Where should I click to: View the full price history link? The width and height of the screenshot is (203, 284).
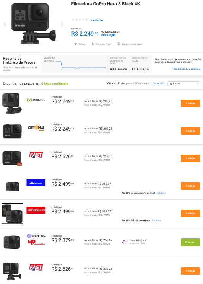(x=187, y=69)
